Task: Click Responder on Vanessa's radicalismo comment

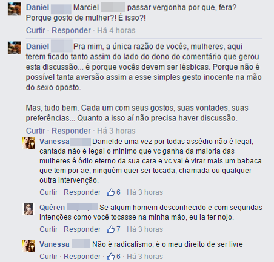Action: click(x=82, y=257)
